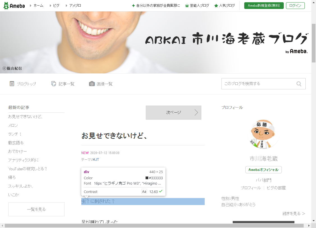
Task: Open recent post おでかけー
Action: tap(18, 151)
